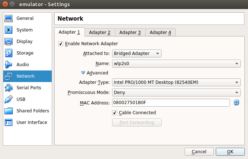Screen dimensions: 248x159
Task: Select the Shared Folders icon
Action: [x=9, y=111]
